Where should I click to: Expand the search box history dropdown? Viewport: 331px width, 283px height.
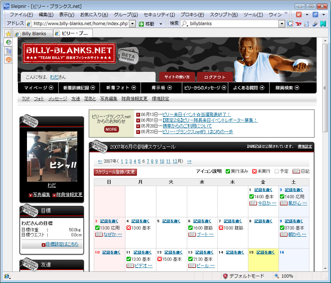[282, 24]
